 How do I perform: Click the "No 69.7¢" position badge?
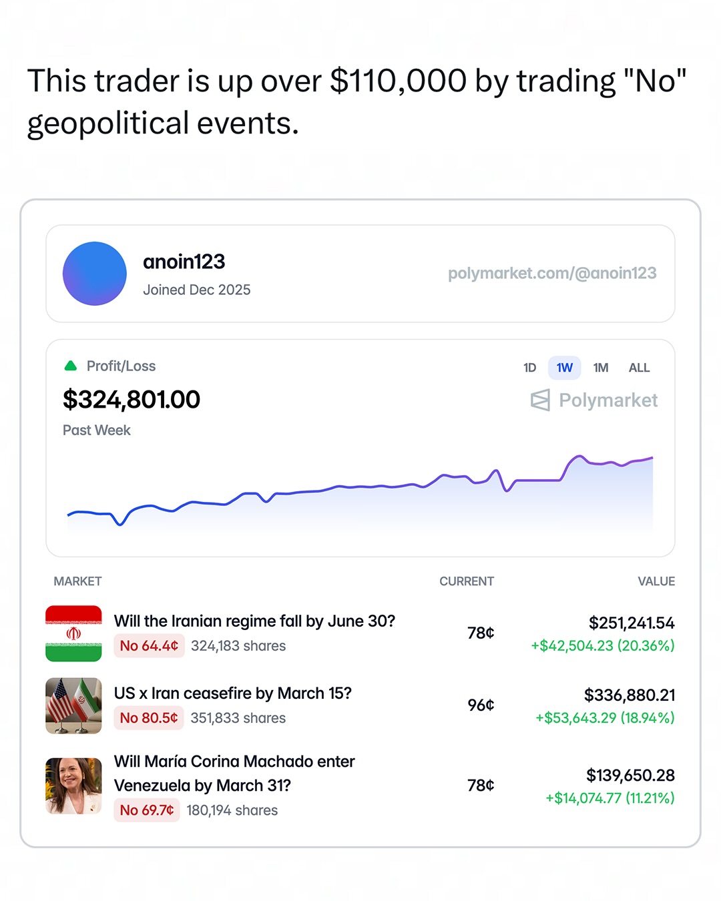coord(147,810)
